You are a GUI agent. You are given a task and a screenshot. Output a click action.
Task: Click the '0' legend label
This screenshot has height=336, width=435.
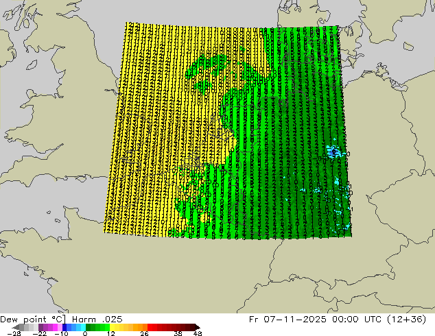[85, 333]
